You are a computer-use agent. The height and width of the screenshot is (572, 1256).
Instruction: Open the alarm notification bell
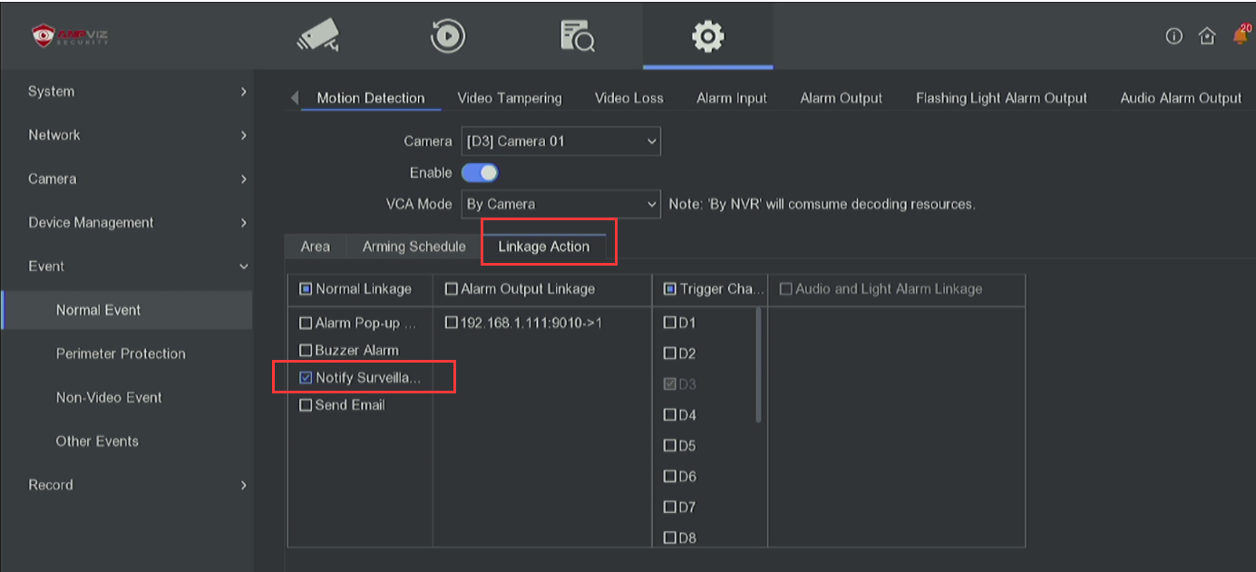[x=1240, y=36]
